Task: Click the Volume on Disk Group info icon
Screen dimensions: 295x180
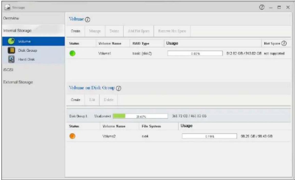Action: click(118, 88)
